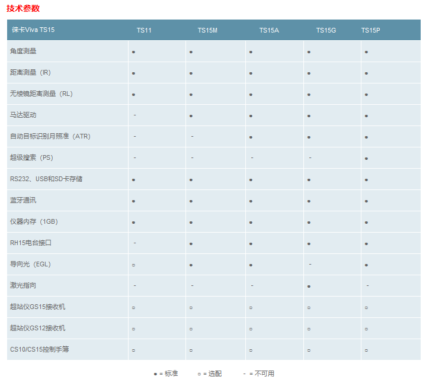
Task: Click the 蓝牙通讯 row label
Action: pos(23,200)
